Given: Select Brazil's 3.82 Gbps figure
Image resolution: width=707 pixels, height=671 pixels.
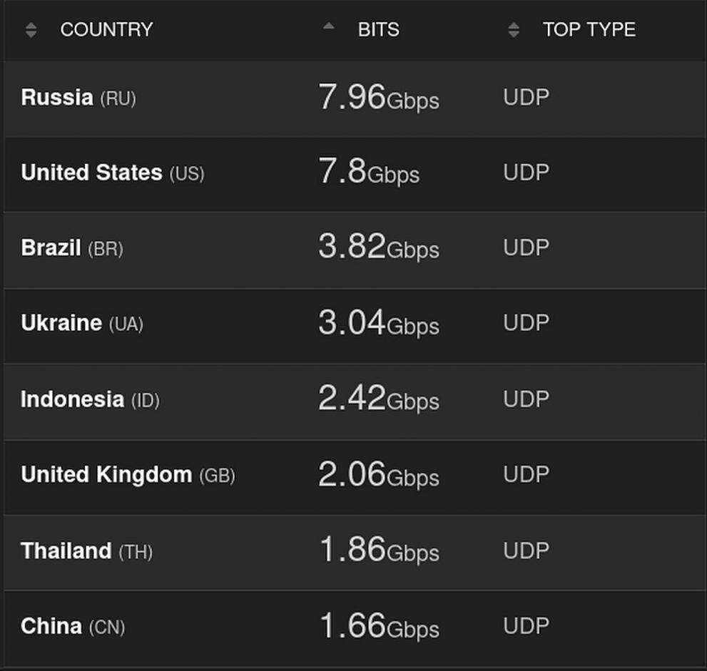Looking at the screenshot, I should [x=378, y=249].
